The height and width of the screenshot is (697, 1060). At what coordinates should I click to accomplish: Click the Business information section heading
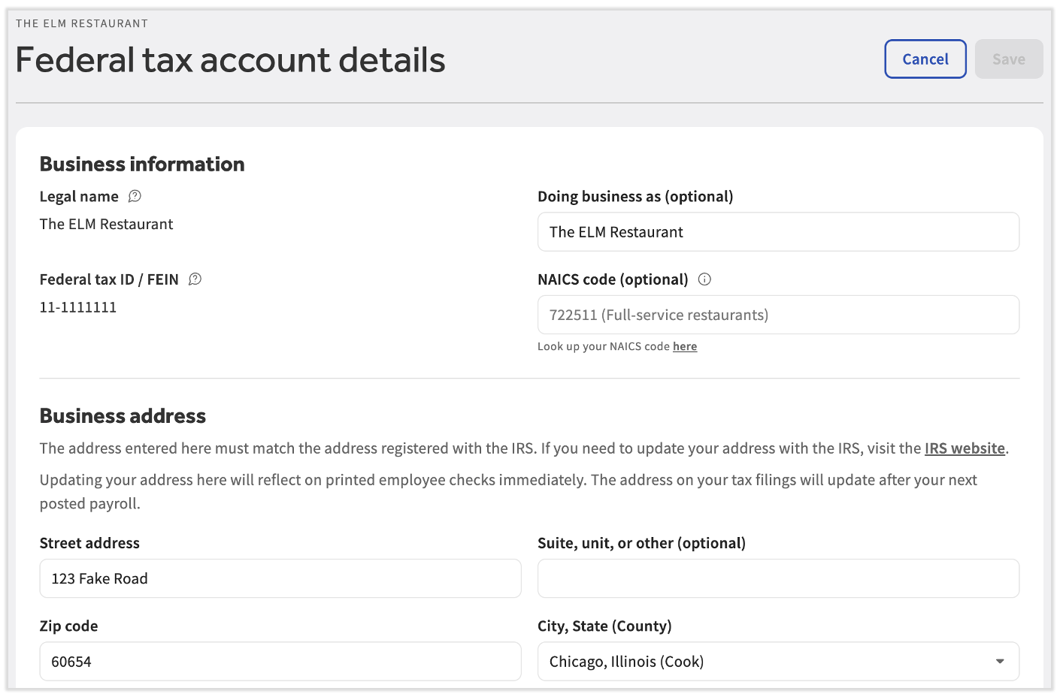coord(142,164)
